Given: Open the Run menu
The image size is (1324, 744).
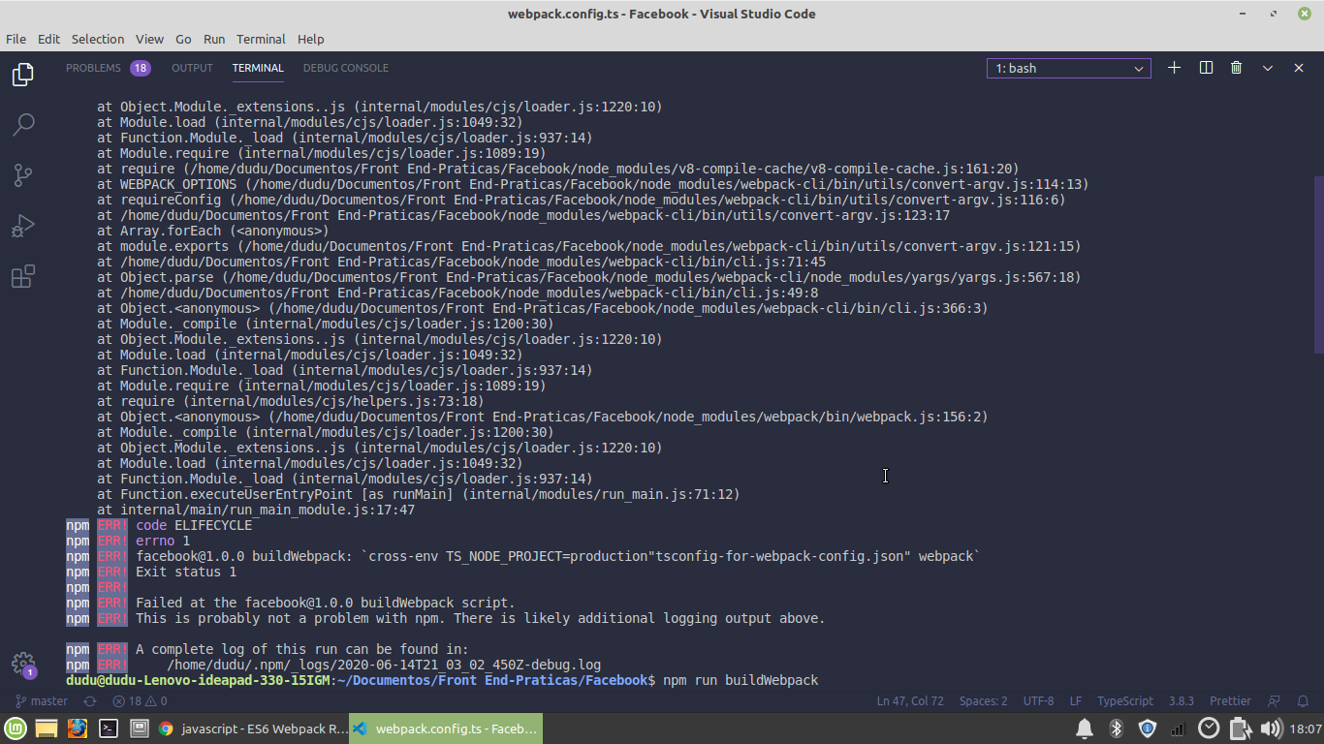Looking at the screenshot, I should (x=214, y=39).
